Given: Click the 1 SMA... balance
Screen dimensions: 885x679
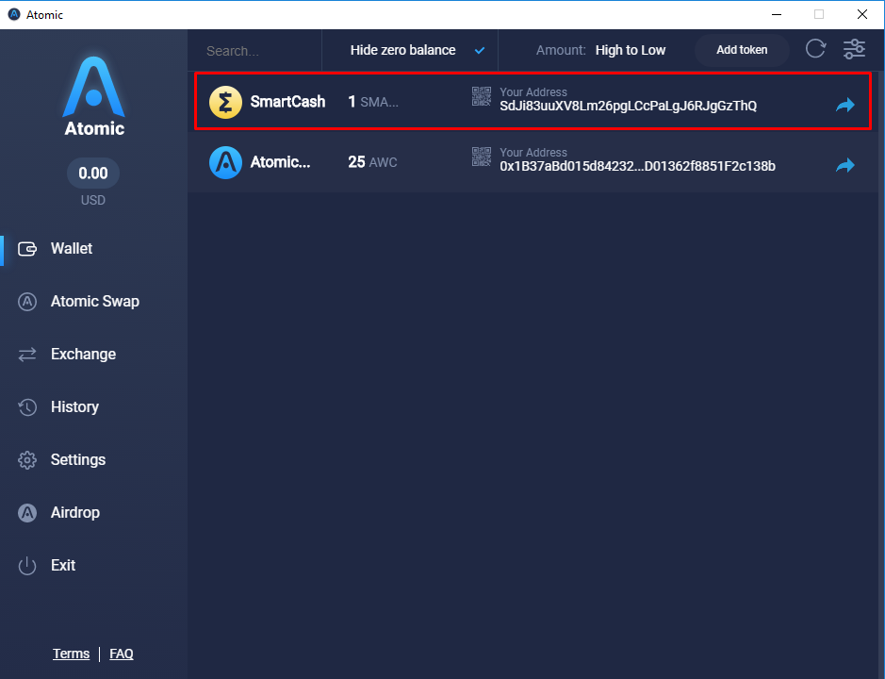Looking at the screenshot, I should click(373, 102).
